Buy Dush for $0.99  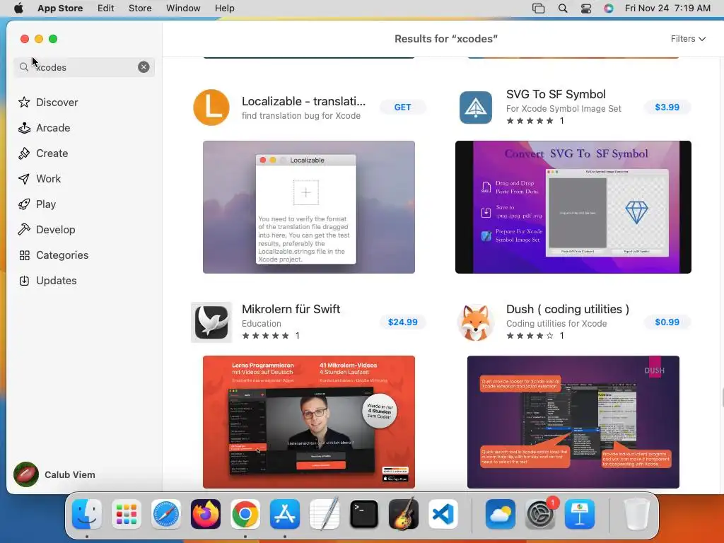click(x=667, y=322)
